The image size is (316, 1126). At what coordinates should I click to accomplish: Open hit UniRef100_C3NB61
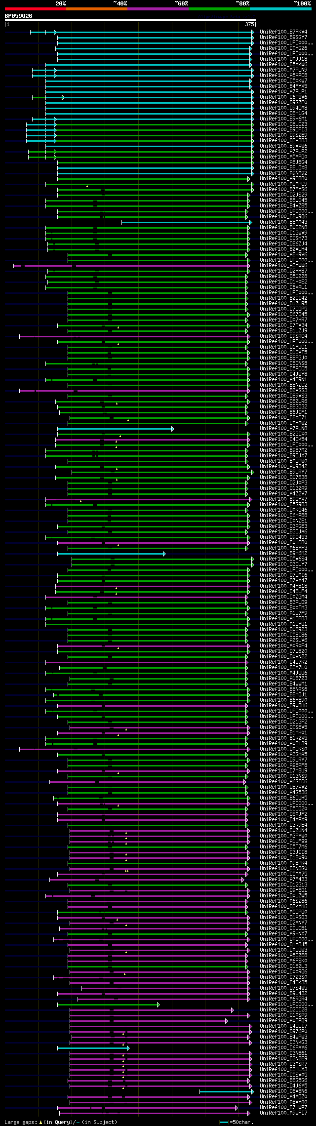click(283, 1053)
